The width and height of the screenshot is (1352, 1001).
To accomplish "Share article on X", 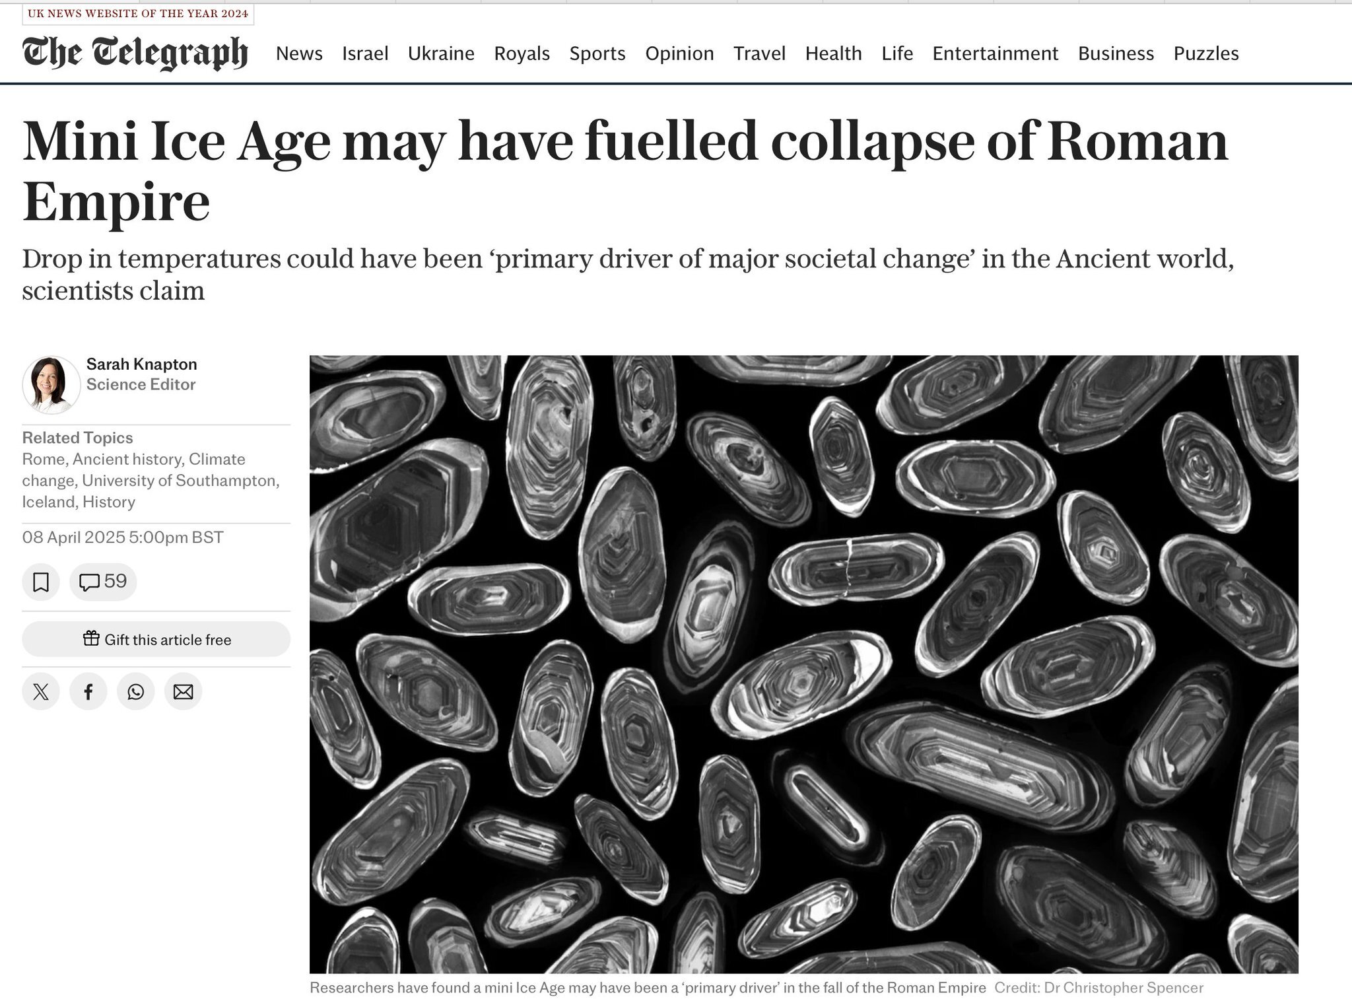I will (41, 691).
